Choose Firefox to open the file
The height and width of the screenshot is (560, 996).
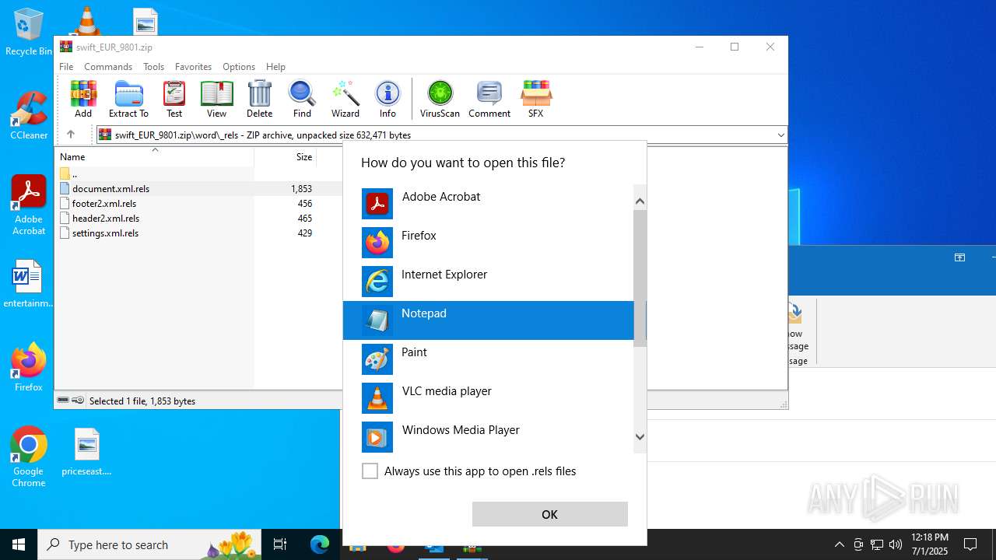tap(489, 243)
